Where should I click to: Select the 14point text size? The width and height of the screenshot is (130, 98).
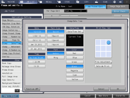(x=56, y=45)
